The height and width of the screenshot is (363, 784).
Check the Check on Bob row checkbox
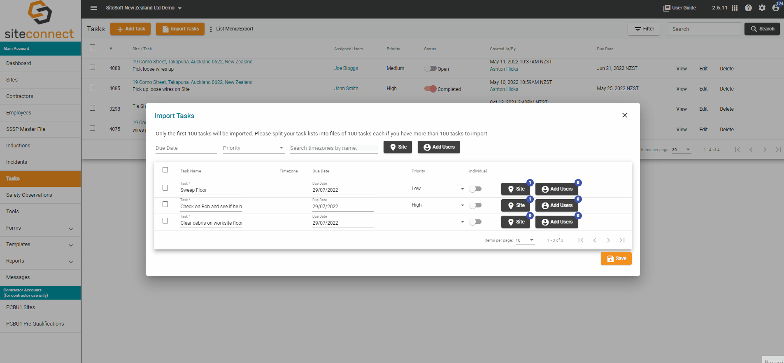(x=165, y=204)
